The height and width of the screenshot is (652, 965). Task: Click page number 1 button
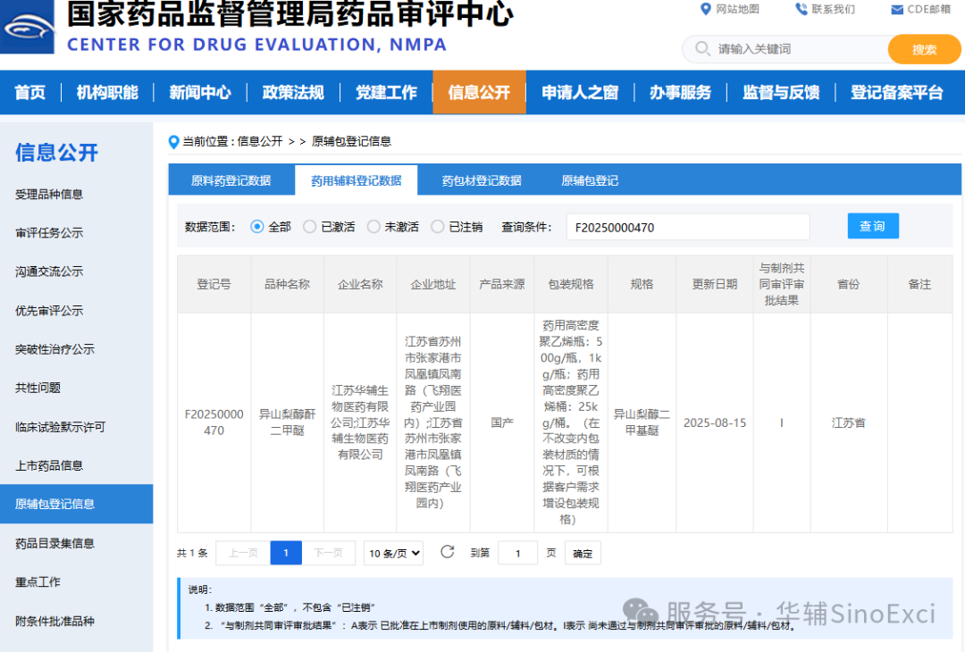(x=286, y=553)
